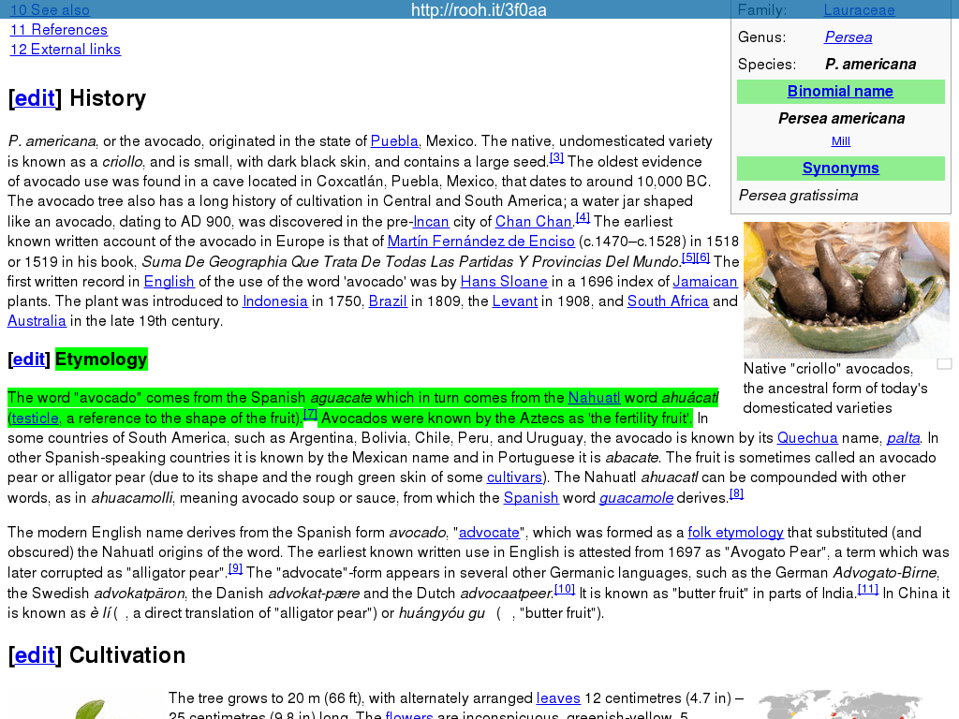
Task: Follow the Puebla link
Action: point(394,141)
